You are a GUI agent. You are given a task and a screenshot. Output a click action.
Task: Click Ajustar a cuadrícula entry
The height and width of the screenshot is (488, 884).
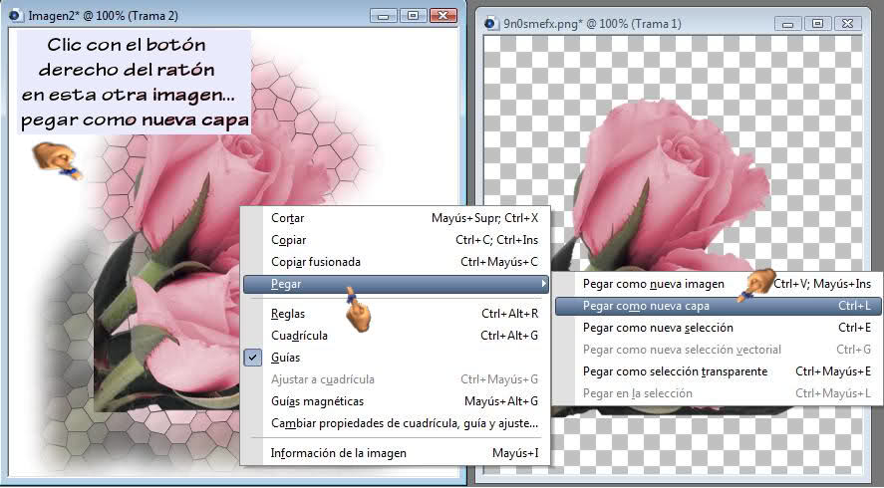click(396, 379)
